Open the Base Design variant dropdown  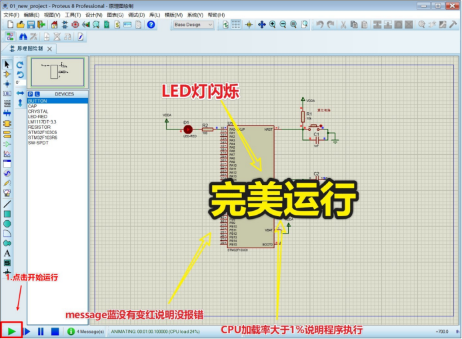point(193,25)
